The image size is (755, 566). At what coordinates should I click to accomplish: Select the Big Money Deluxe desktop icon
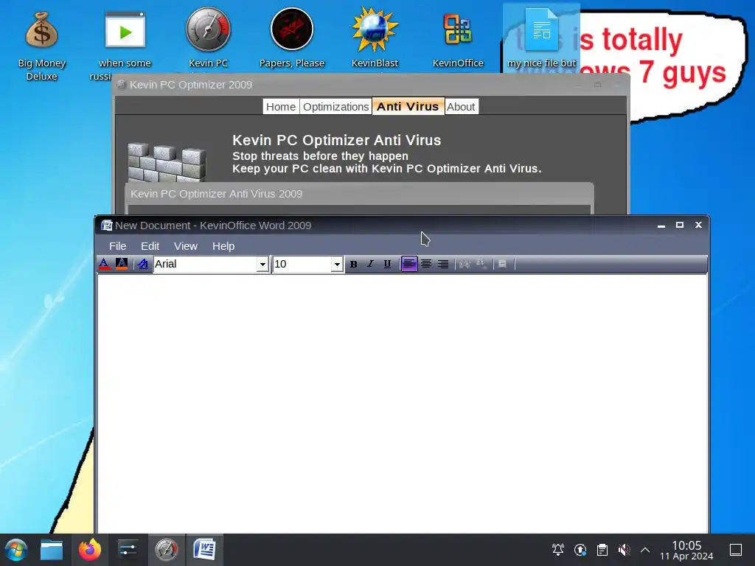point(41,46)
